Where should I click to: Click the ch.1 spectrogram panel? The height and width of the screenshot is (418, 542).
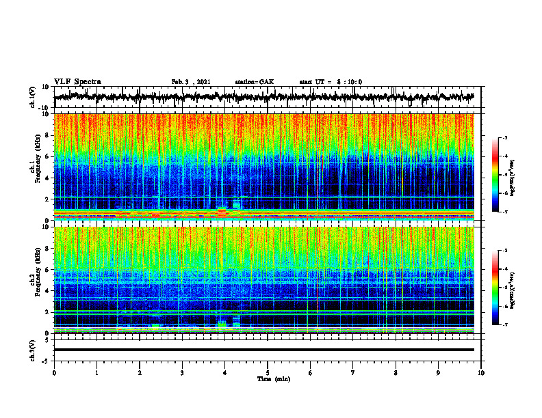264,167
